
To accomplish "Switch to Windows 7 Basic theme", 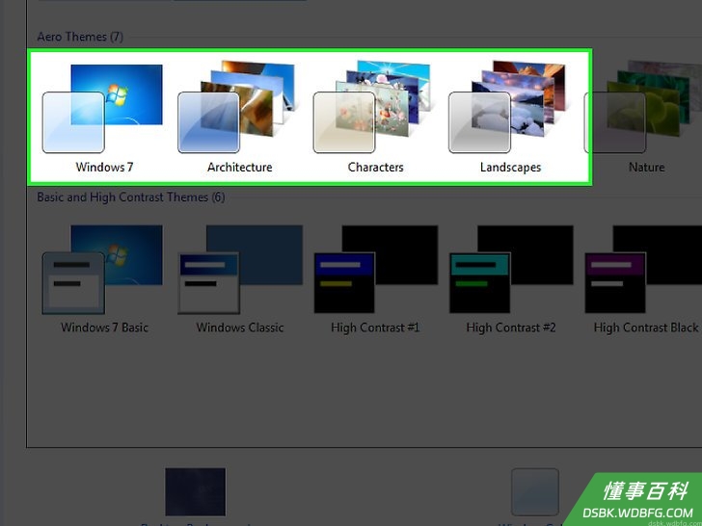I will click(x=103, y=279).
